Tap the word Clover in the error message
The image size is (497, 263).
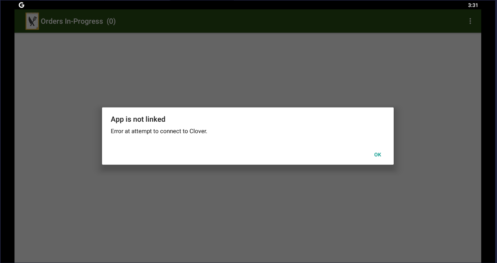coord(198,131)
